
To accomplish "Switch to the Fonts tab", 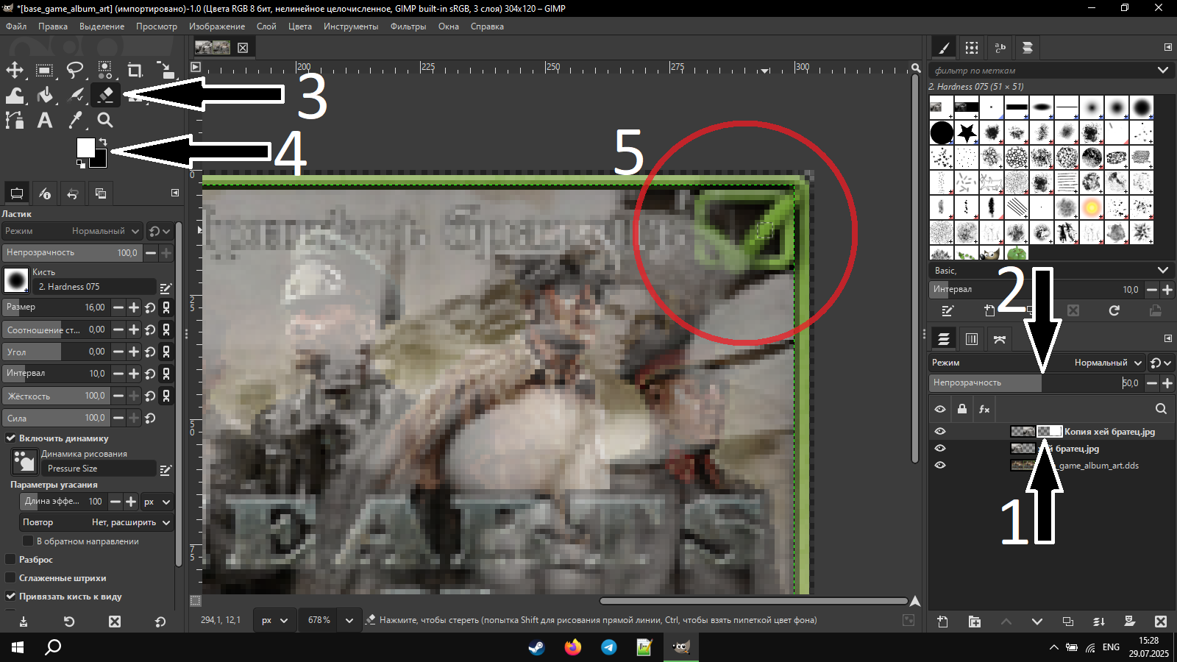I will (1000, 48).
